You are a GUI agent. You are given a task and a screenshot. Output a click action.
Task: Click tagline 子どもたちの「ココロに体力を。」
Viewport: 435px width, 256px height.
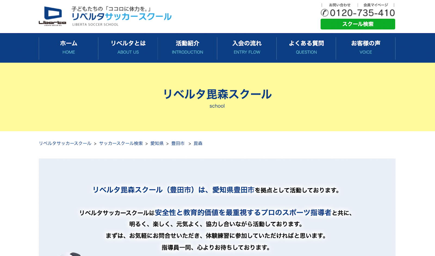(x=111, y=9)
